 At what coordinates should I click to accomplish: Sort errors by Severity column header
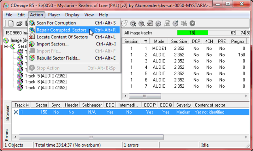point(183,105)
